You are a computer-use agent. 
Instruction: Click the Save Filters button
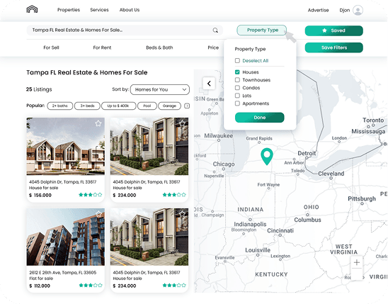click(333, 47)
